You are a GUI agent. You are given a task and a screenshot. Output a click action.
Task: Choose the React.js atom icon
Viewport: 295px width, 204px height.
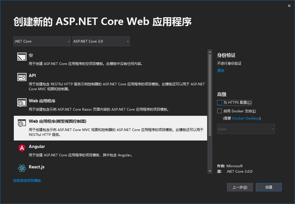point(22,168)
